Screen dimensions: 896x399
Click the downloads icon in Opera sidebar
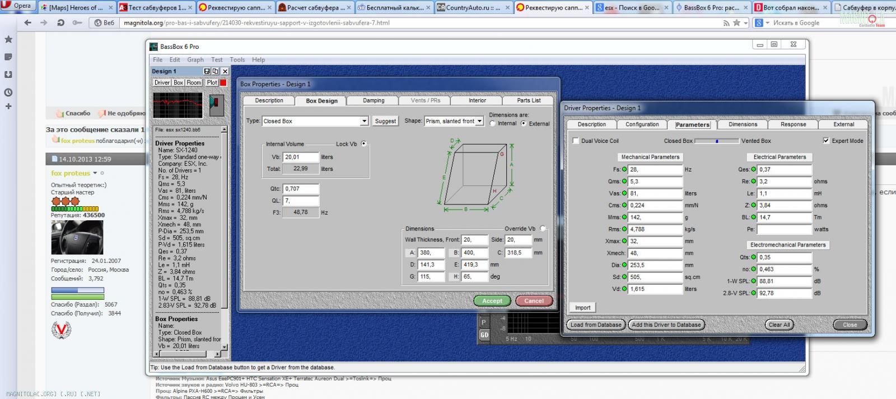pyautogui.click(x=8, y=74)
